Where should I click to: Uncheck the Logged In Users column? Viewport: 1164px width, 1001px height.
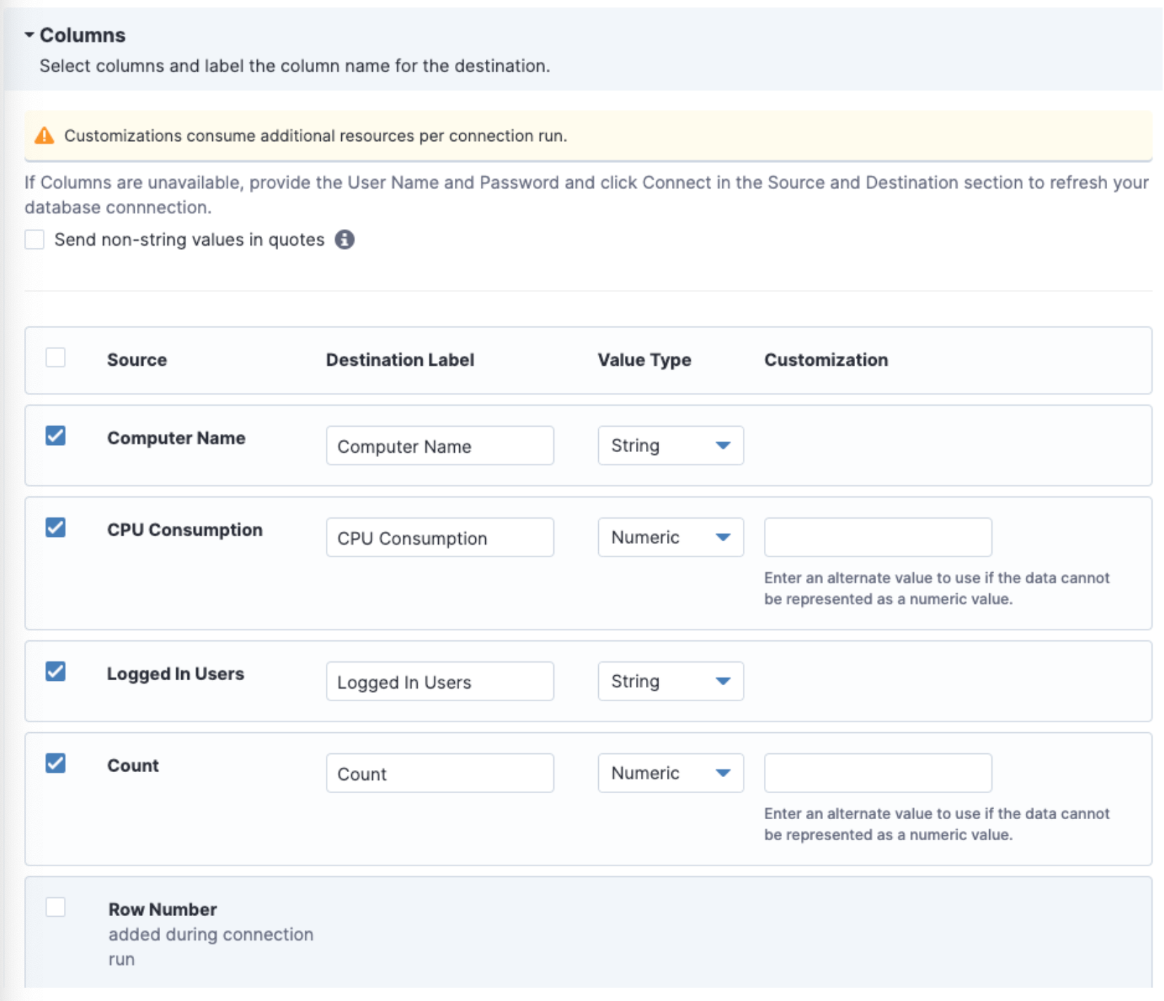(x=55, y=671)
